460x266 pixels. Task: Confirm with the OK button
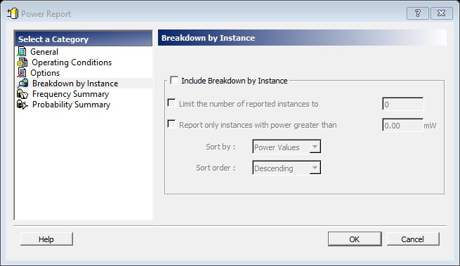[x=355, y=239]
